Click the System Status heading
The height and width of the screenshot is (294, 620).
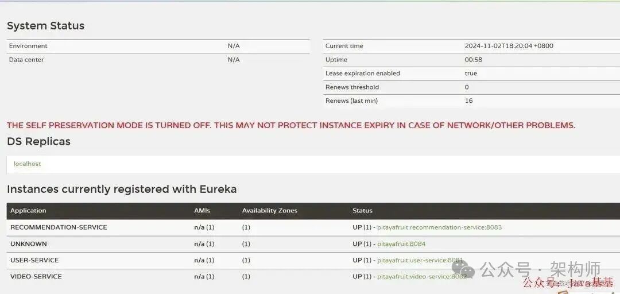pos(45,26)
